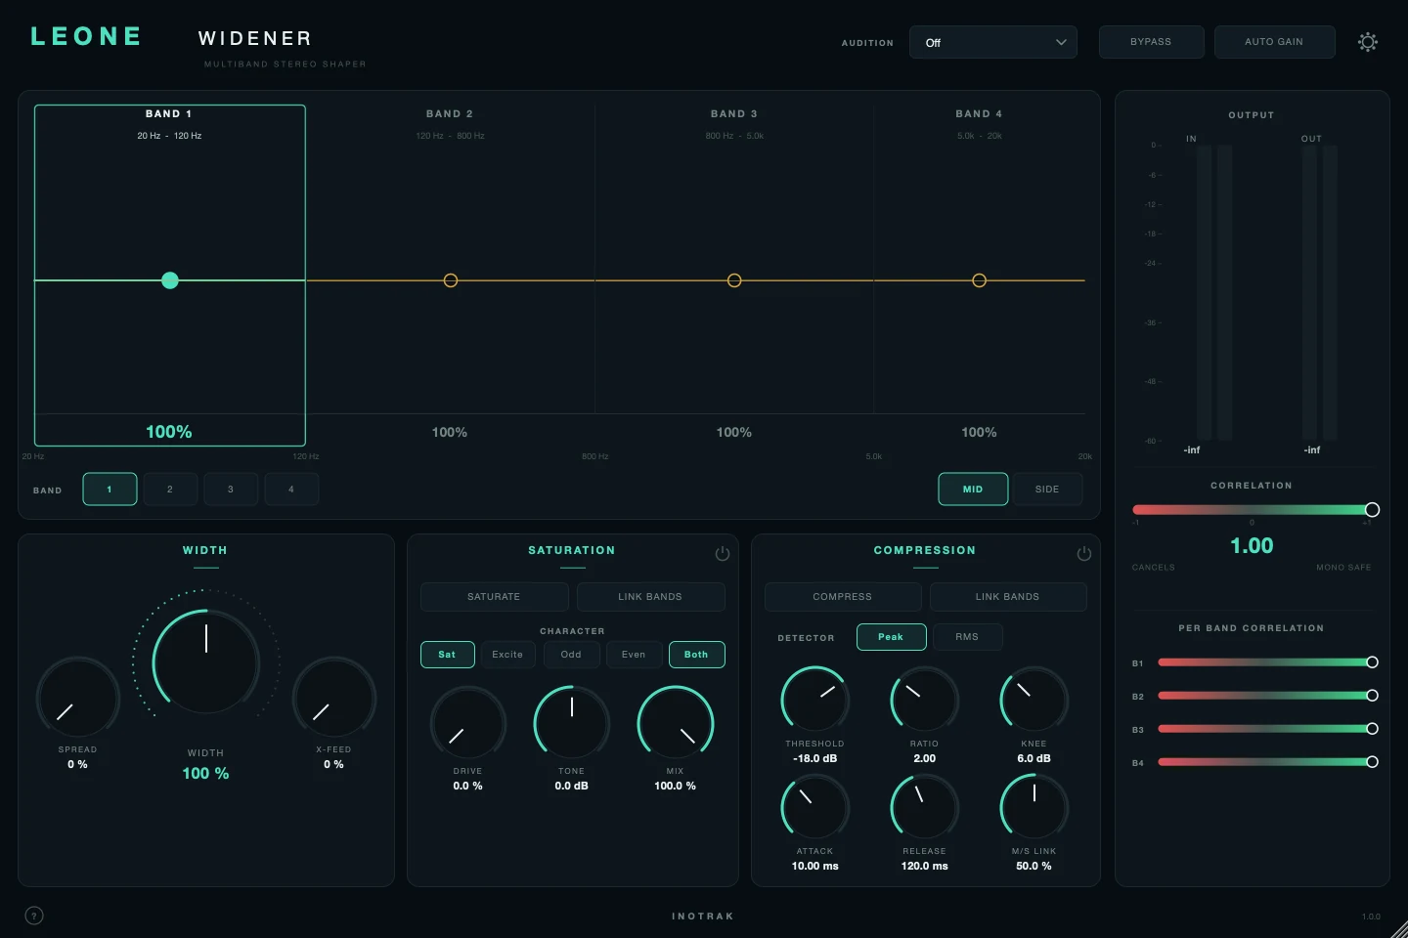Click the Threshold knob
1408x938 pixels.
[x=815, y=700]
